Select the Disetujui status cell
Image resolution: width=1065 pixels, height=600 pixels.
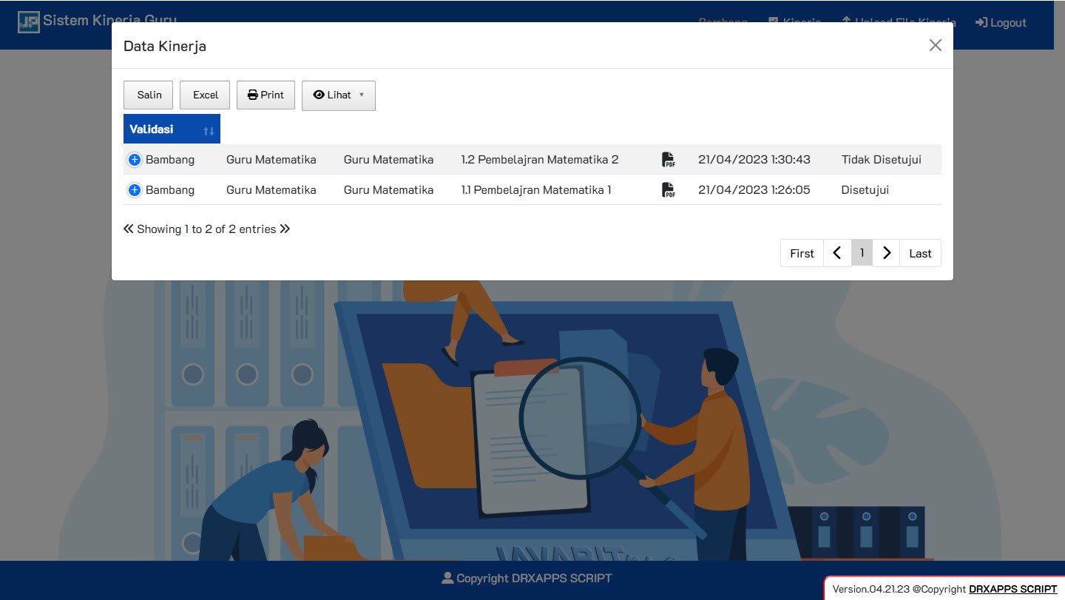865,190
